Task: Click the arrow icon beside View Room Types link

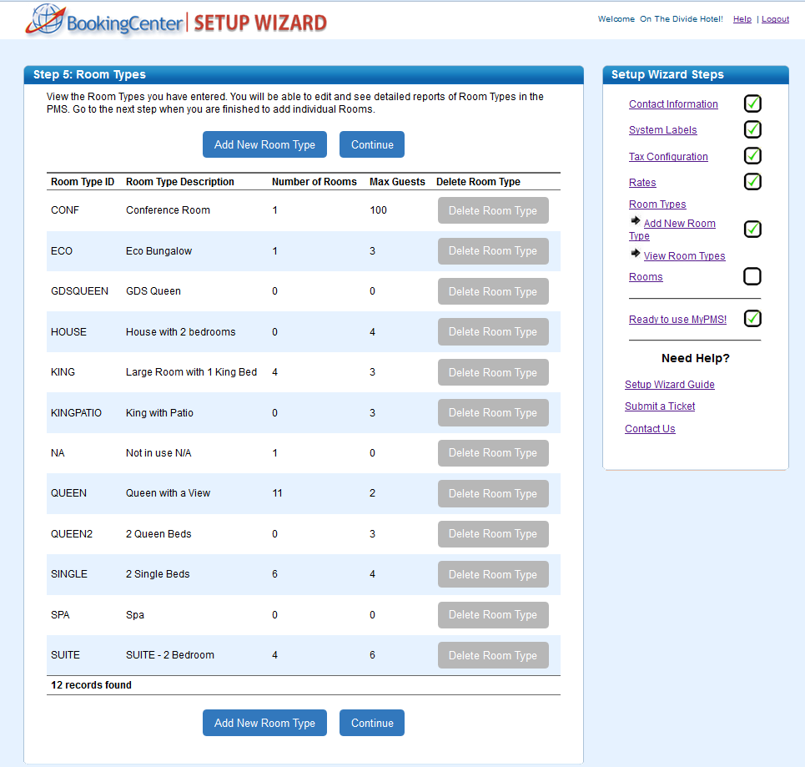Action: tap(635, 253)
